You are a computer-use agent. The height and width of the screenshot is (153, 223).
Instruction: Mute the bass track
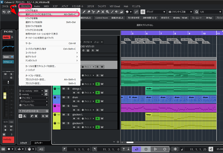click(64, 106)
